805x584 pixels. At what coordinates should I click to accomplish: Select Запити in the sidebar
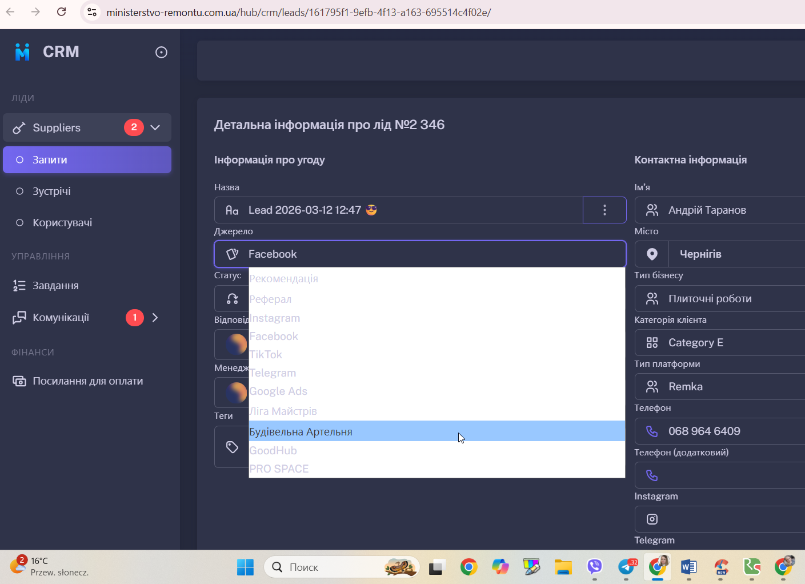click(x=87, y=159)
